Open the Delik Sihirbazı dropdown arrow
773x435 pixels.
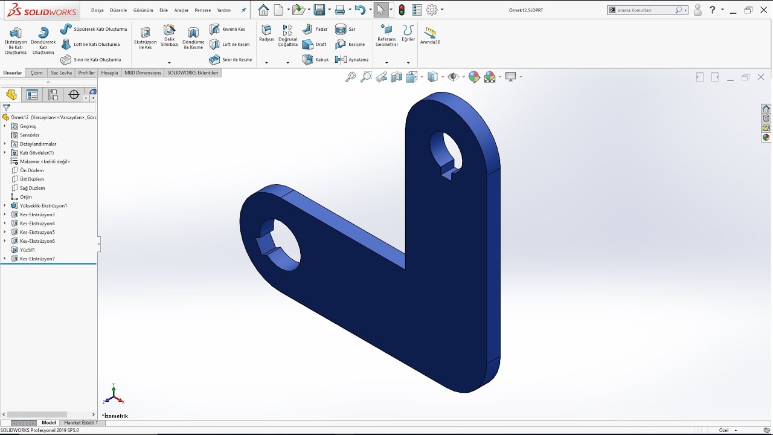(169, 62)
